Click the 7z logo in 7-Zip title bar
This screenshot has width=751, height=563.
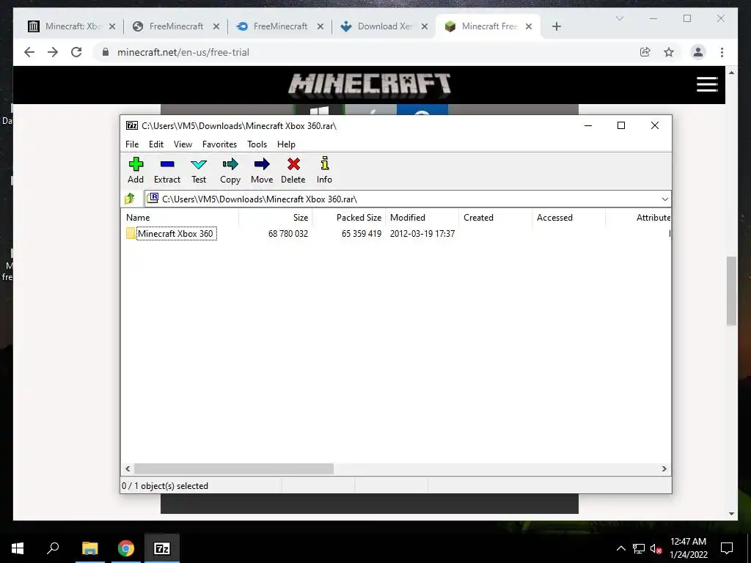pyautogui.click(x=132, y=125)
